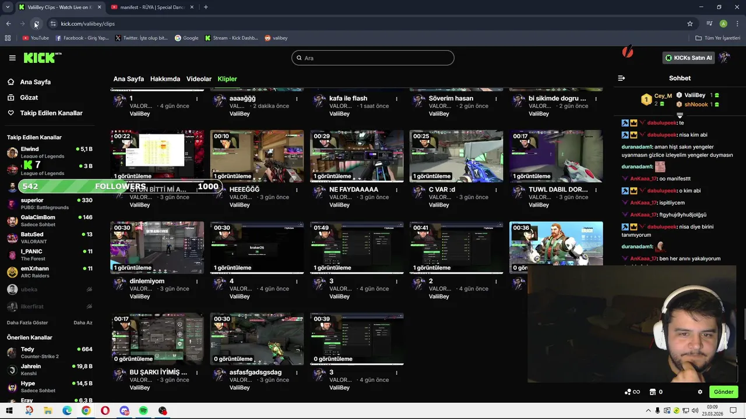Open the GalaCimBom channel in sidebar
This screenshot has width=746, height=419.
point(50,221)
